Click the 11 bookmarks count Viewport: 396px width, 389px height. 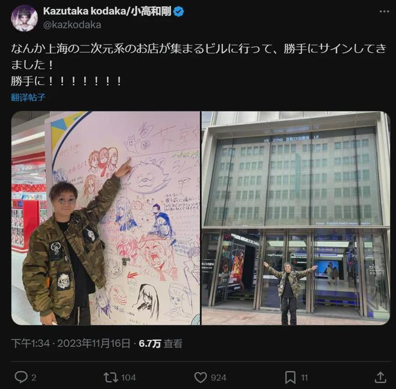click(x=305, y=378)
